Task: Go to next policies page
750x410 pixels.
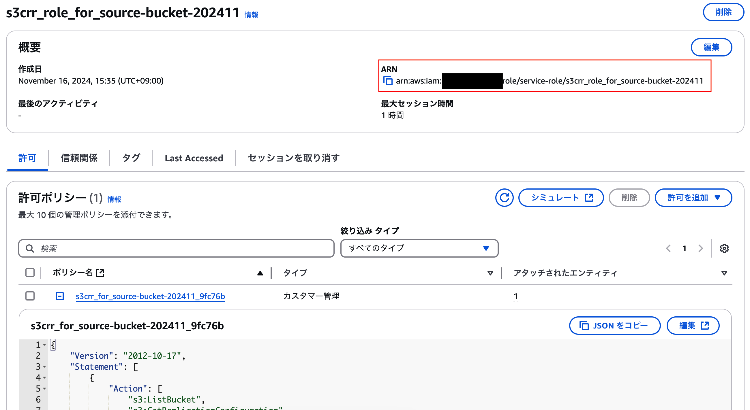Action: (700, 248)
